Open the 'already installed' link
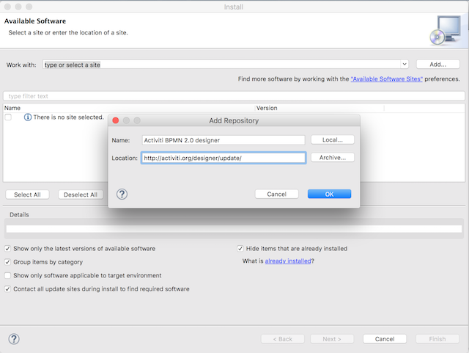Image resolution: width=469 pixels, height=353 pixels. [x=287, y=261]
